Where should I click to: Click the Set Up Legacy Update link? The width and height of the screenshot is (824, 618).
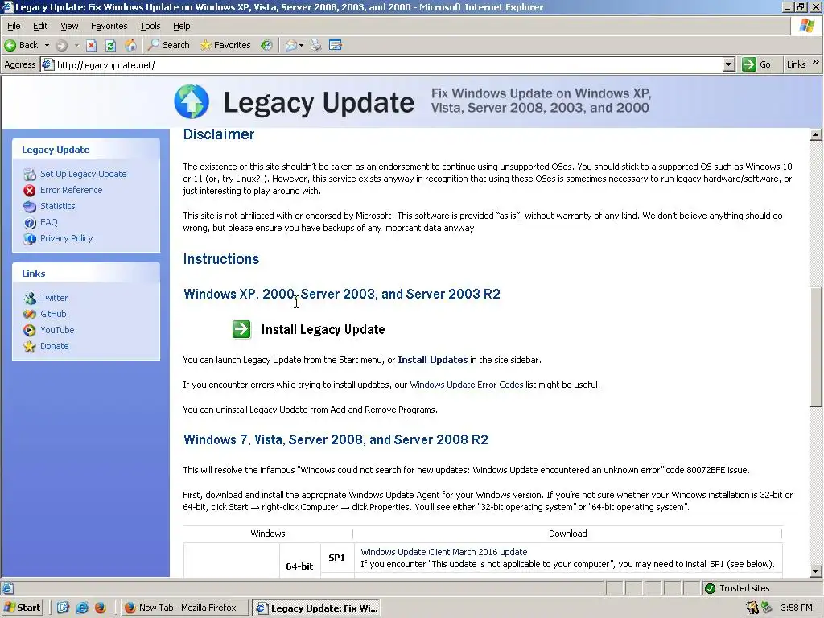[84, 174]
